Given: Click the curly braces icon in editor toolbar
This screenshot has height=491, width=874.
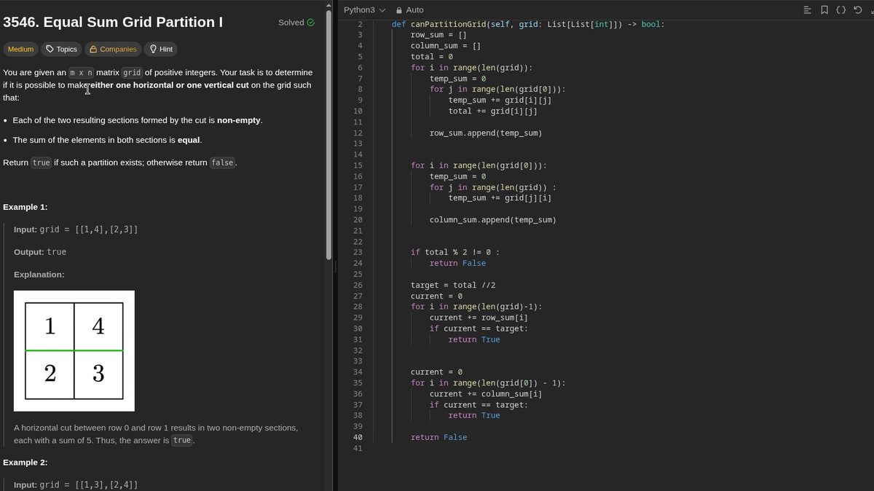Looking at the screenshot, I should click(x=840, y=10).
